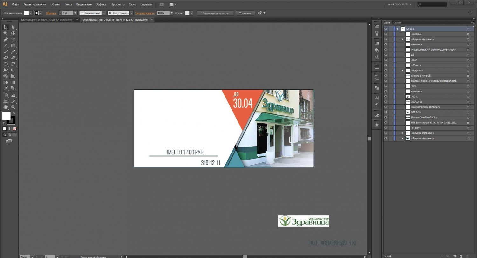Switch to the Связи panel tab
The width and height of the screenshot is (477, 258).
pyautogui.click(x=397, y=23)
